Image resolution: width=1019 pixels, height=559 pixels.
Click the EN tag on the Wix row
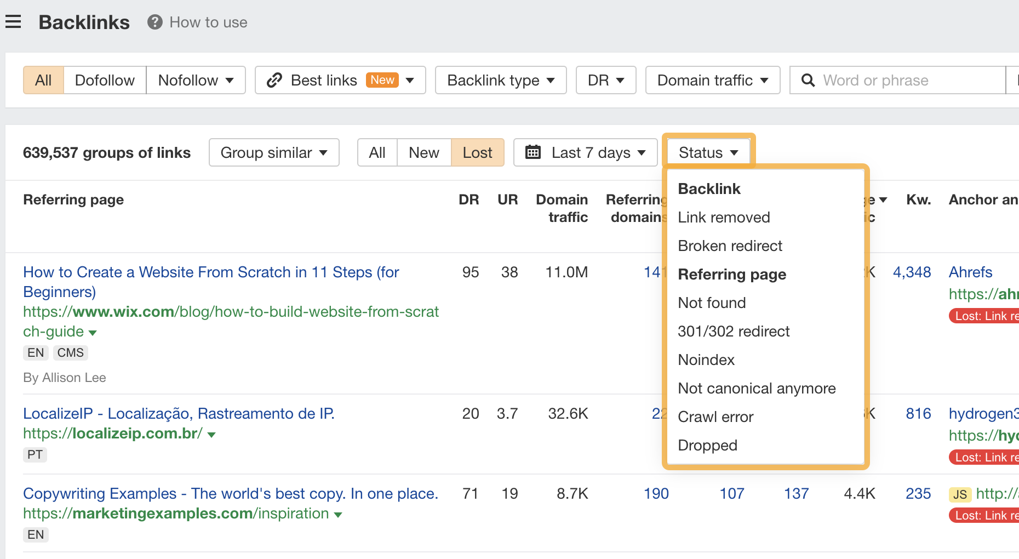[x=36, y=353]
